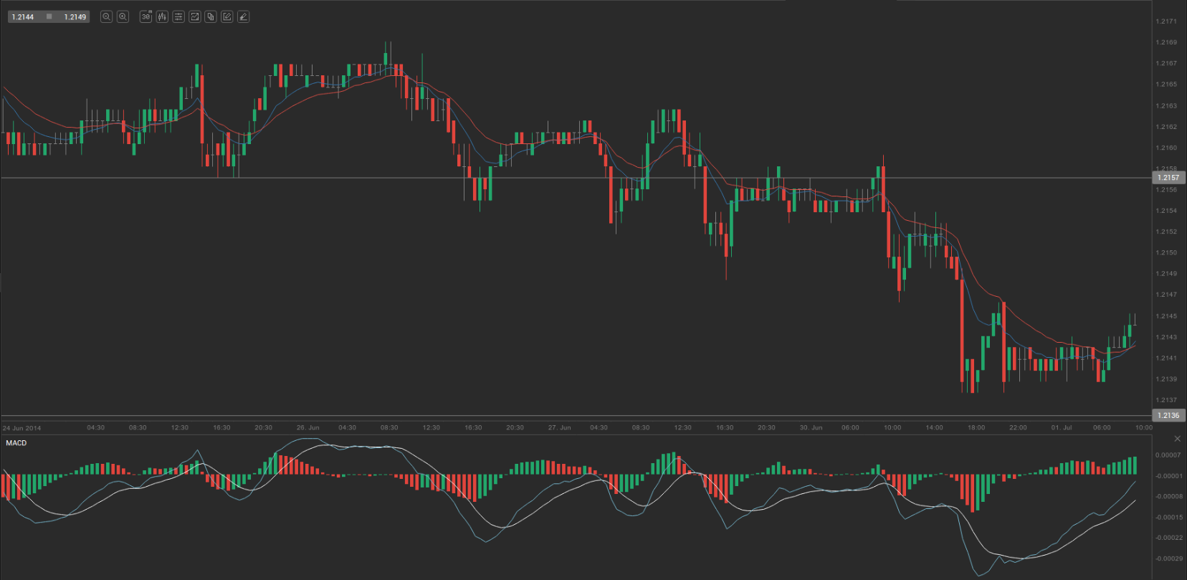1187x580 pixels.
Task: Open the chart settings sliders icon
Action: pyautogui.click(x=178, y=16)
